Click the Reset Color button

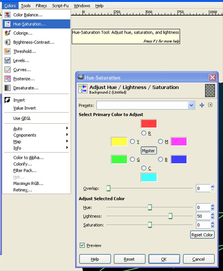[x=202, y=235]
